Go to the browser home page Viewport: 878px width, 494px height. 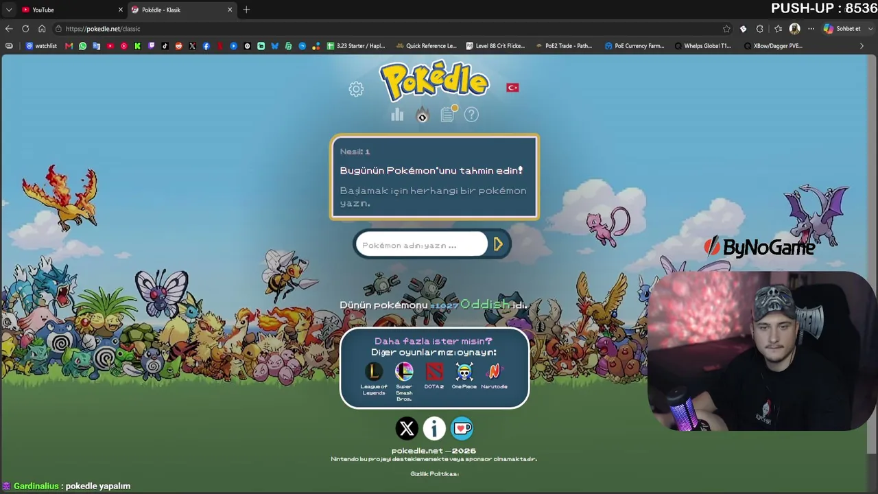tap(42, 29)
